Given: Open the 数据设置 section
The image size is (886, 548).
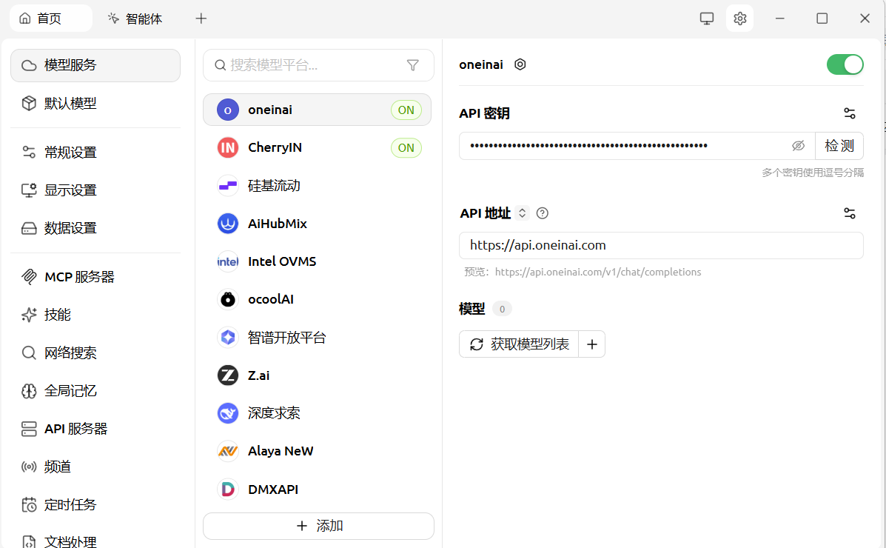Looking at the screenshot, I should (95, 228).
